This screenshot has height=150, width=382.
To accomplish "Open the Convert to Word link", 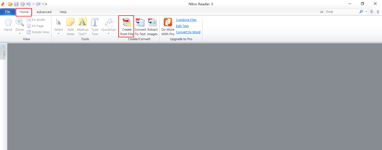I will [x=188, y=32].
